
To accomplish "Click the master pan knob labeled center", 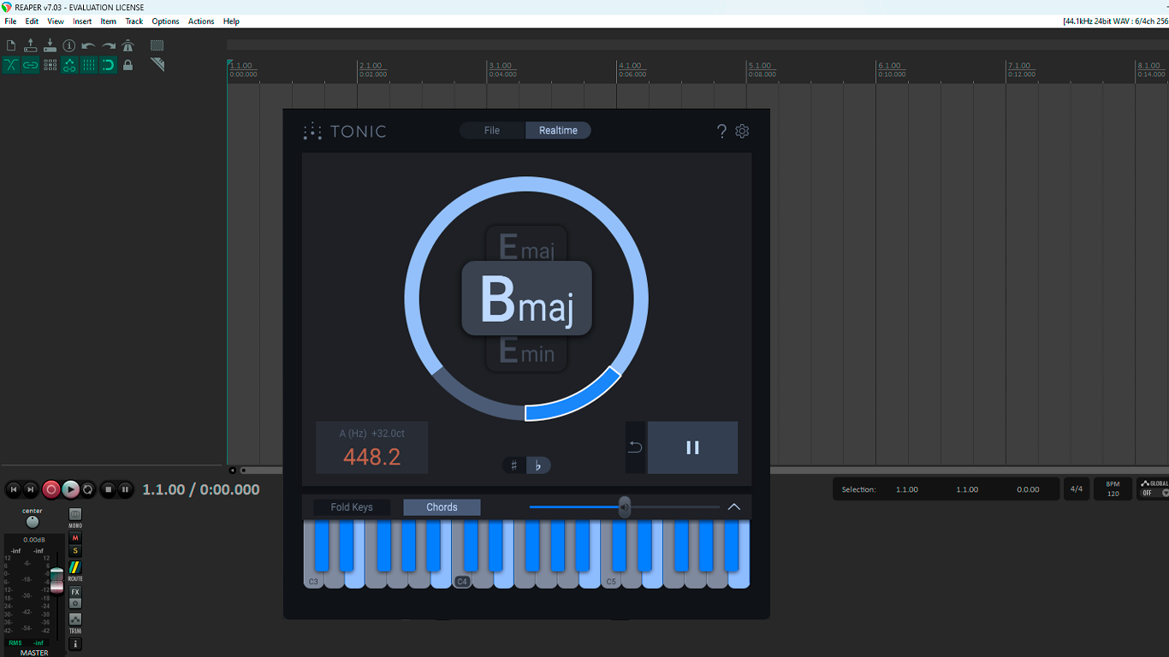I will pos(33,522).
